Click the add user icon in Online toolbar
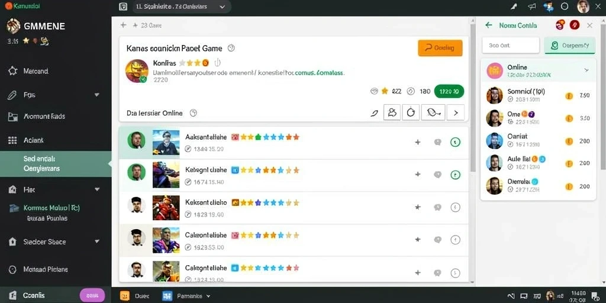This screenshot has height=303, width=606. coord(392,112)
